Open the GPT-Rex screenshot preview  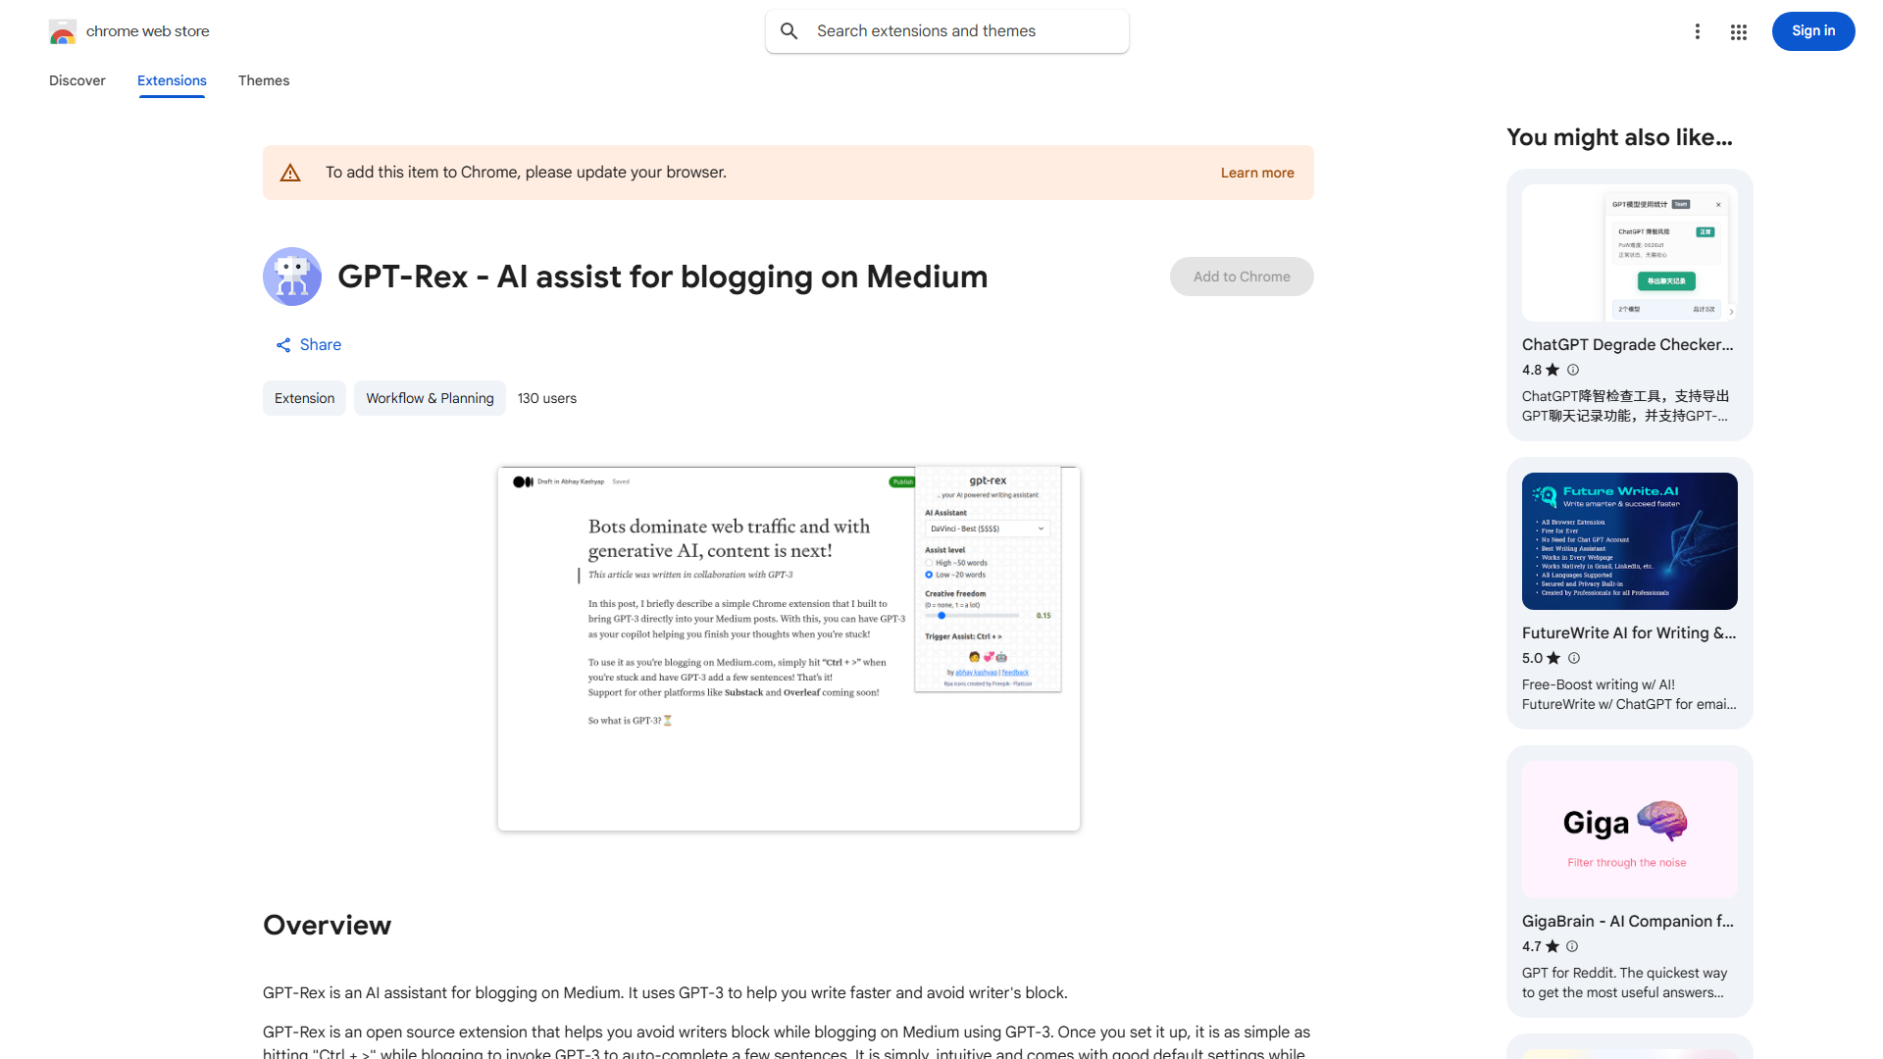click(x=789, y=649)
